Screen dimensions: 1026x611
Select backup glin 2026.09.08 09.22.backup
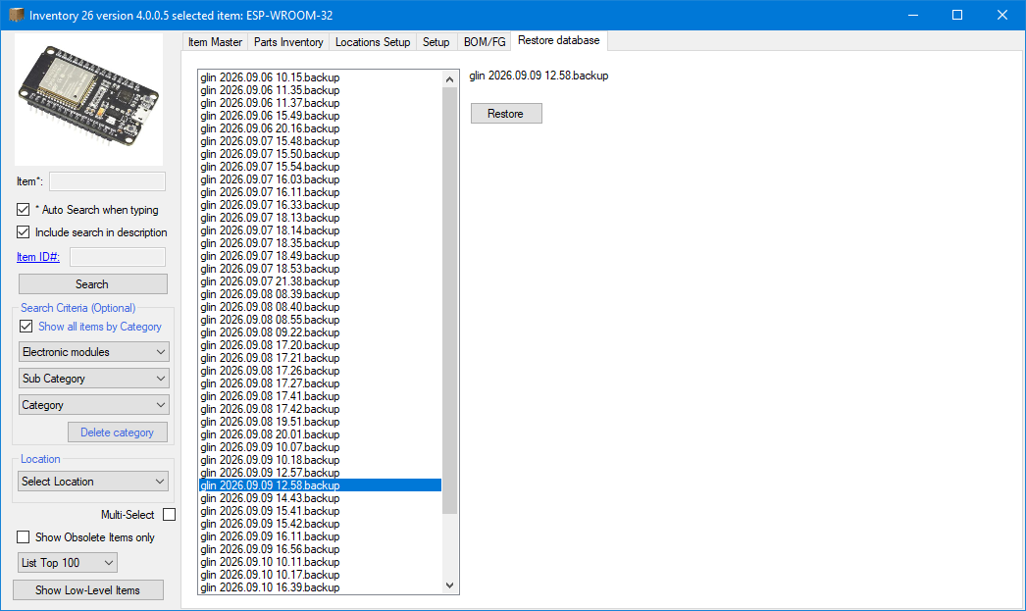point(320,332)
